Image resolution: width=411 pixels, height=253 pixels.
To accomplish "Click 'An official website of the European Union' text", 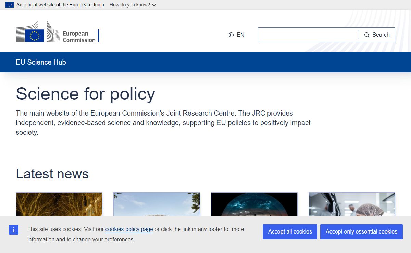I will coord(60,5).
